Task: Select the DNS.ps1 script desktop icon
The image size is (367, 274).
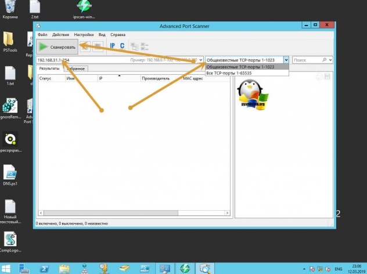Action: pyautogui.click(x=10, y=174)
